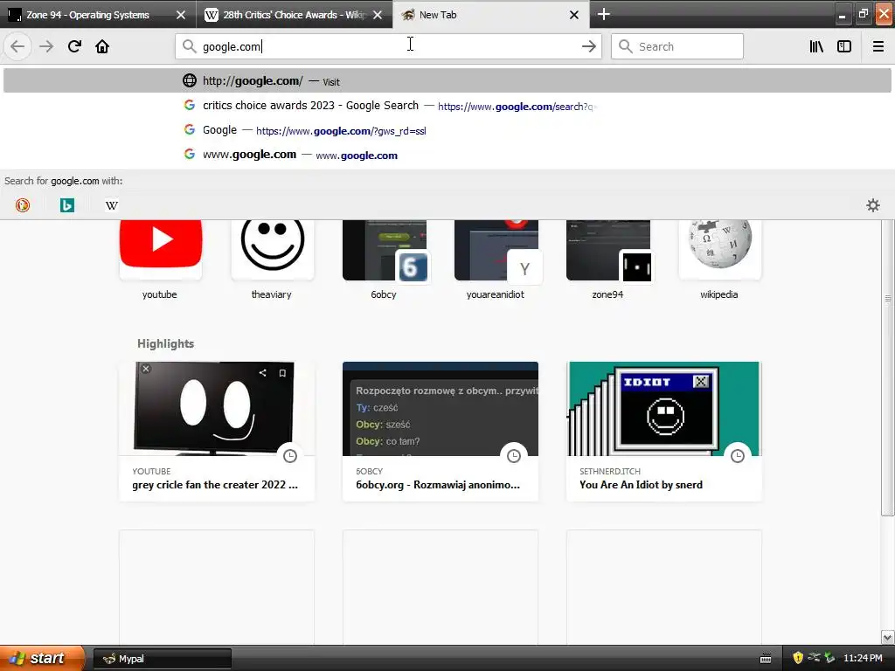This screenshot has width=895, height=671.
Task: Open search settings gear icon
Action: 873,205
